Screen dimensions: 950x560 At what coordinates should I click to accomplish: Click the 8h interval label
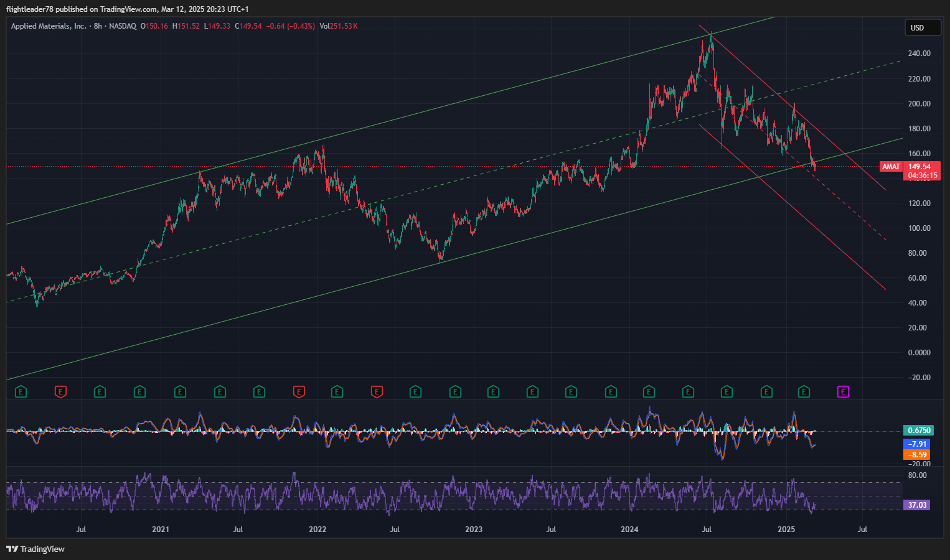[x=98, y=26]
